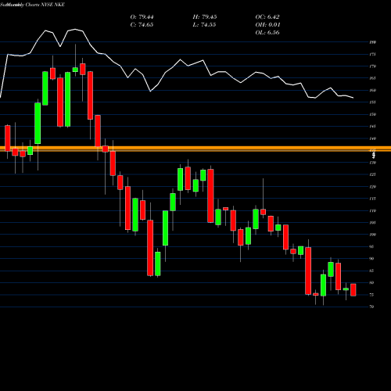391x391 pixels.
Task: Click the 165 price axis label
Action: [x=373, y=78]
